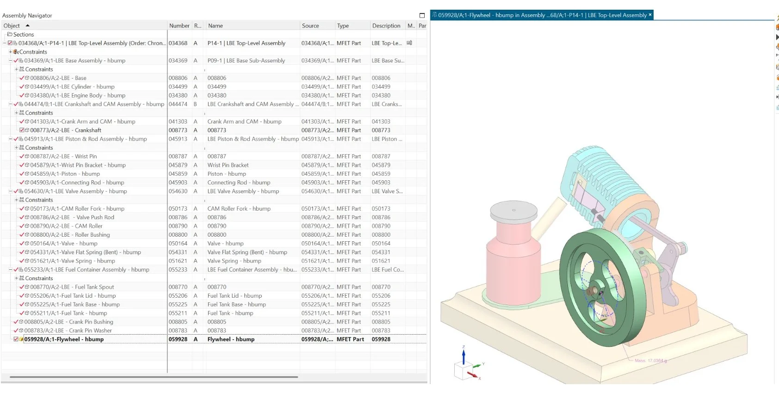
Task: Click the part icon beside Crank Pin Washer
Action: coord(21,331)
